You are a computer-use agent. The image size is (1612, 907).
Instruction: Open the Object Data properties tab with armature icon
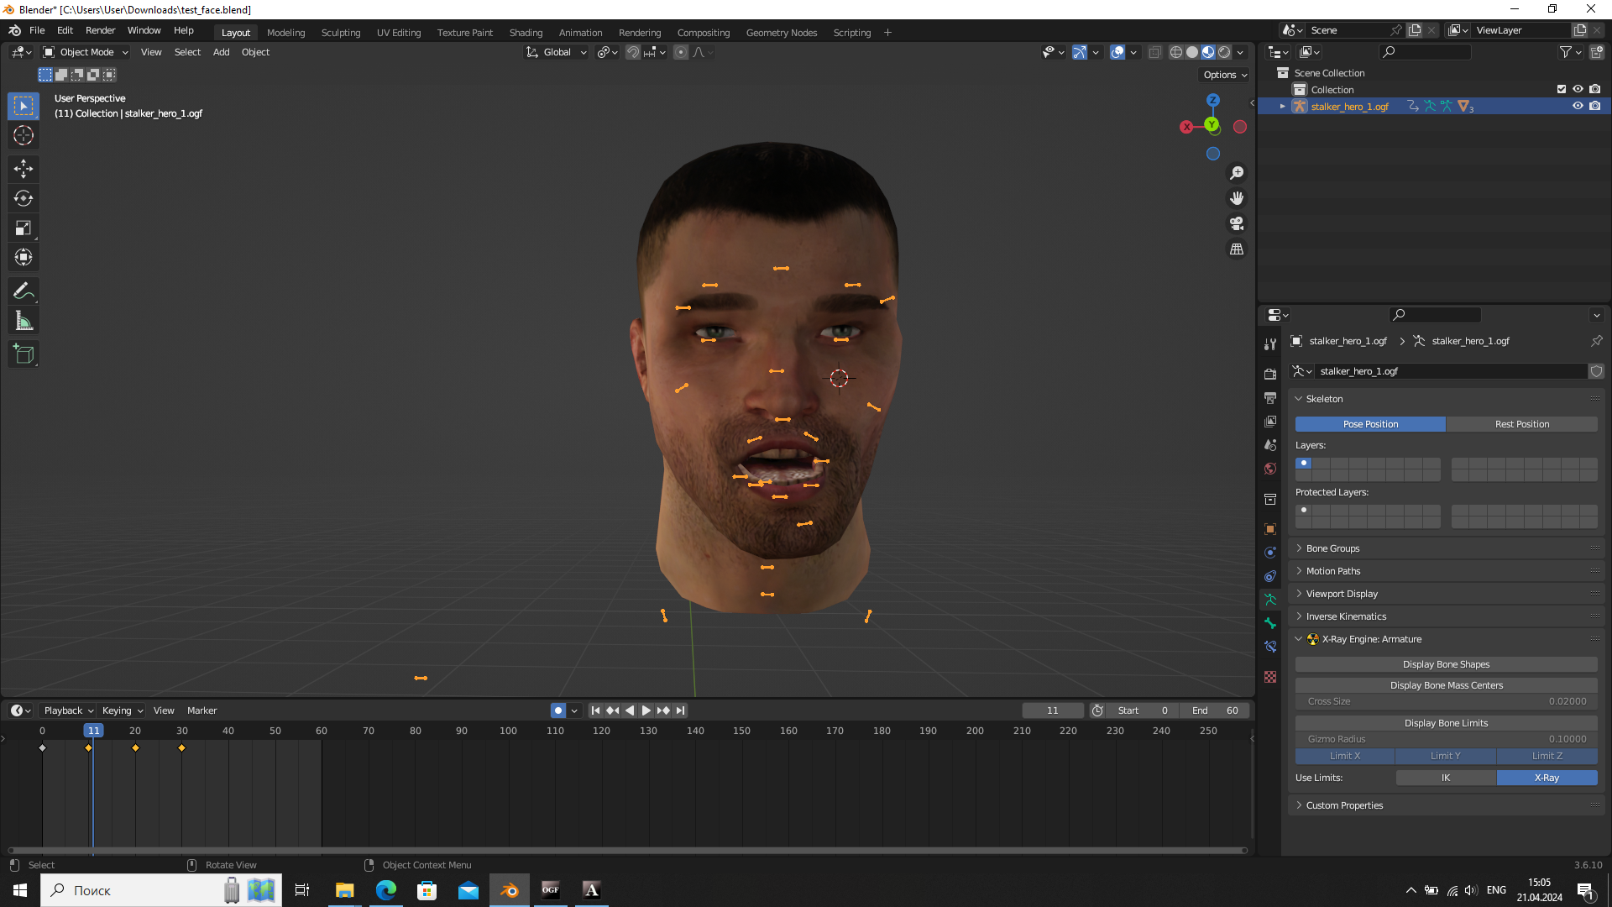tap(1270, 600)
